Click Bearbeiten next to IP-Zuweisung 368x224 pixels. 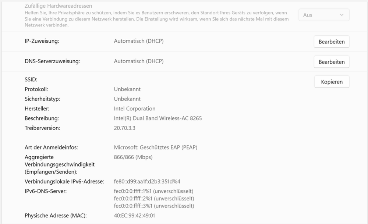(x=332, y=42)
